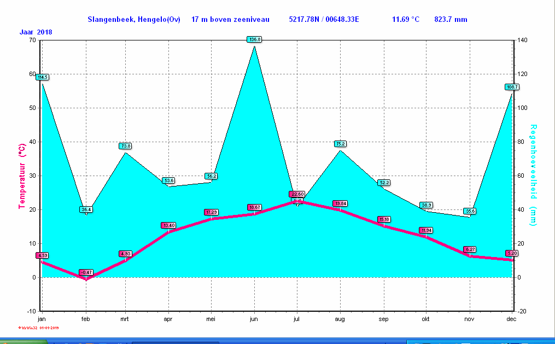Click the November rainfall label 35.6

coord(469,211)
